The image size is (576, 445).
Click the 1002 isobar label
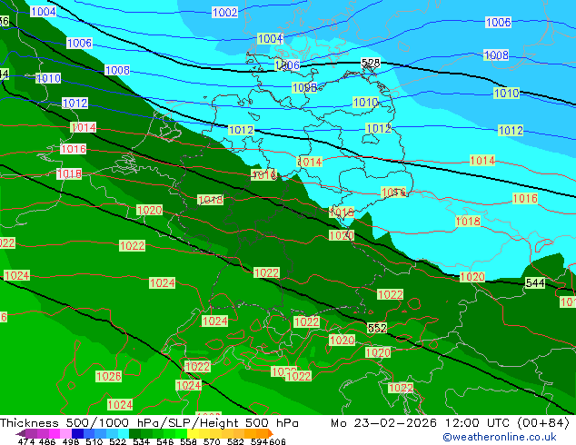point(224,13)
